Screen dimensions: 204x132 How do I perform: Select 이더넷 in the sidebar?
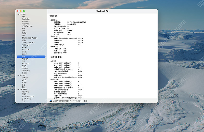coord(24,54)
